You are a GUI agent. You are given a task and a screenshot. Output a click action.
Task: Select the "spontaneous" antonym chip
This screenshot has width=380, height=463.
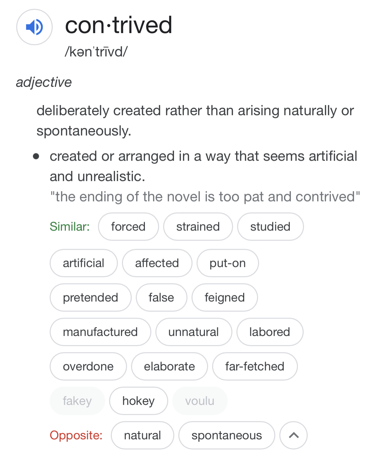pyautogui.click(x=227, y=435)
